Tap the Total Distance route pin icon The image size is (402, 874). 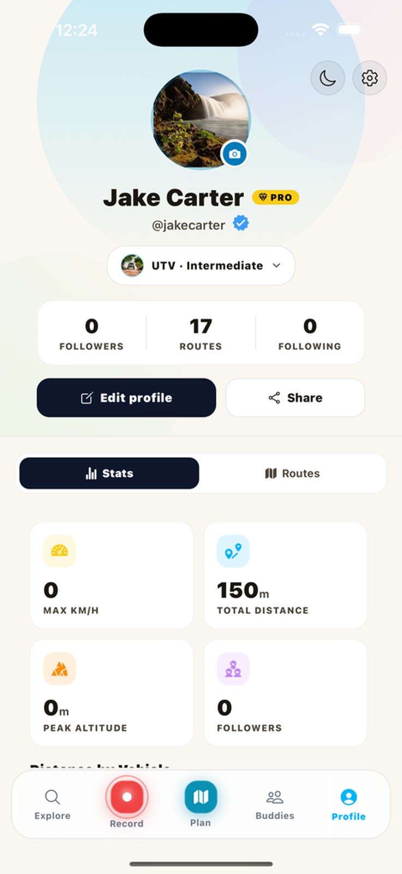click(233, 551)
